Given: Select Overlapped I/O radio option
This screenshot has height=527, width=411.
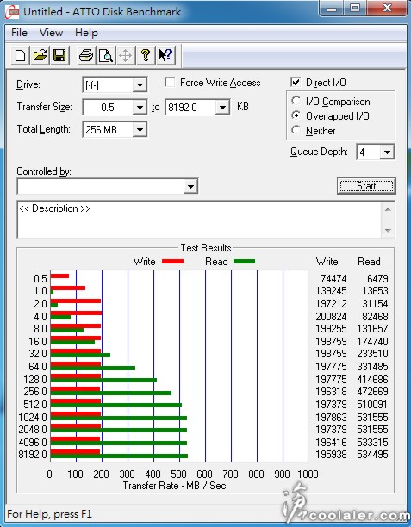Looking at the screenshot, I should [x=296, y=115].
